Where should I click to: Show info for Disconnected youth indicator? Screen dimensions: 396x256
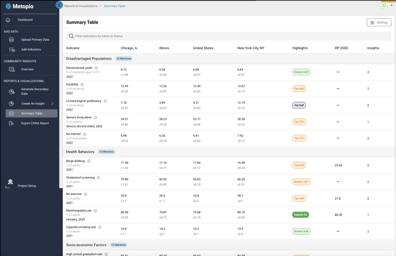(x=96, y=68)
